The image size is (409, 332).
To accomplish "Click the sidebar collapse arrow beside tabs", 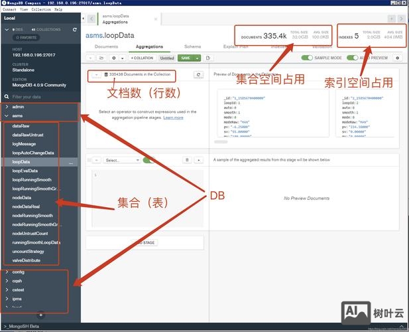I will tap(84, 19).
